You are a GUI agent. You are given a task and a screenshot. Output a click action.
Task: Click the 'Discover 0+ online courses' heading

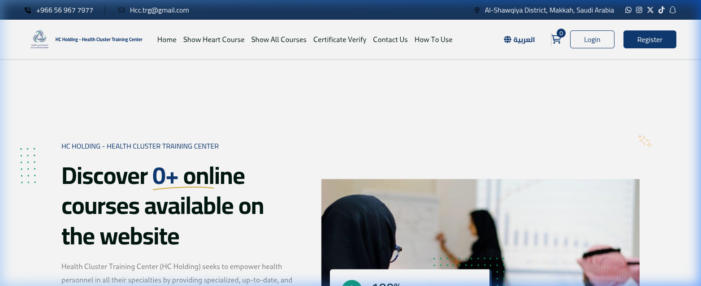click(162, 206)
